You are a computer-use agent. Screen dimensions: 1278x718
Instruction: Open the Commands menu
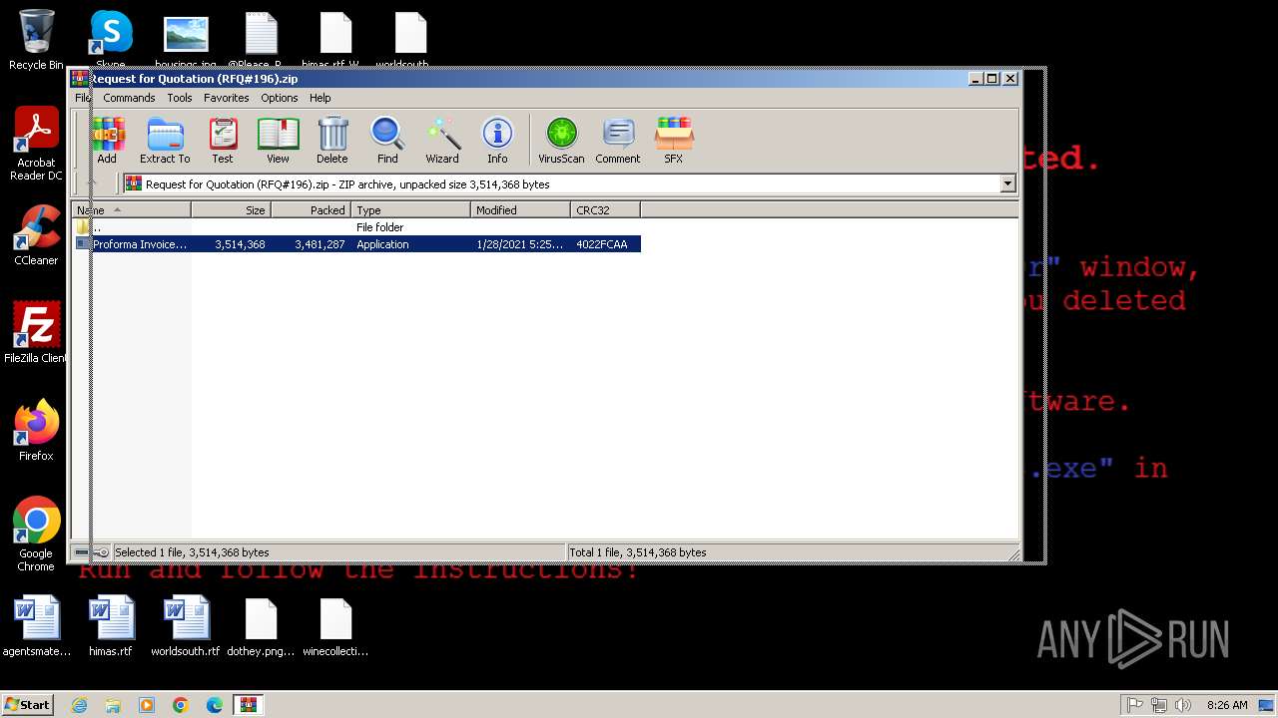[129, 98]
